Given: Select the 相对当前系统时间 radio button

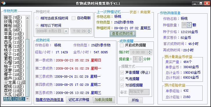Looking at the screenshot, I should coord(37,18).
